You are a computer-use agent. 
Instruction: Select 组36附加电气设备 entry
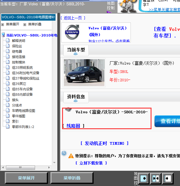pos(25,73)
